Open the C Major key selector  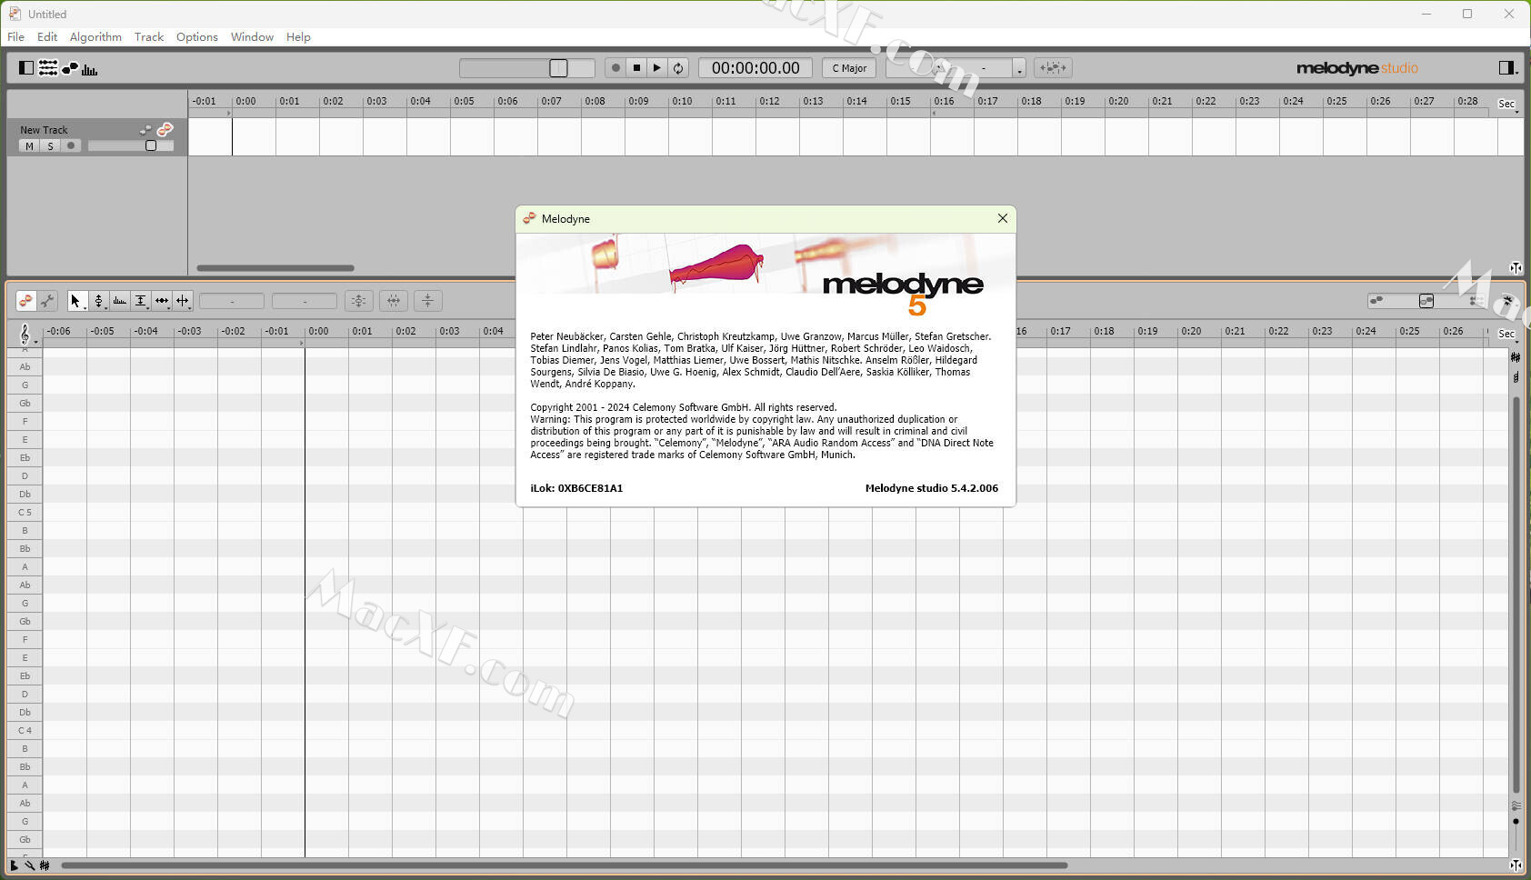849,68
